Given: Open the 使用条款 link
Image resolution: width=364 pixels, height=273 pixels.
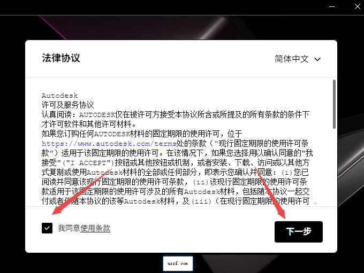Looking at the screenshot, I should point(95,228).
